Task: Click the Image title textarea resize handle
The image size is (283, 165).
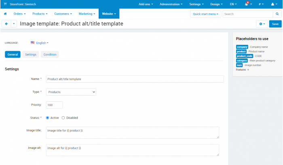Action: (218, 137)
